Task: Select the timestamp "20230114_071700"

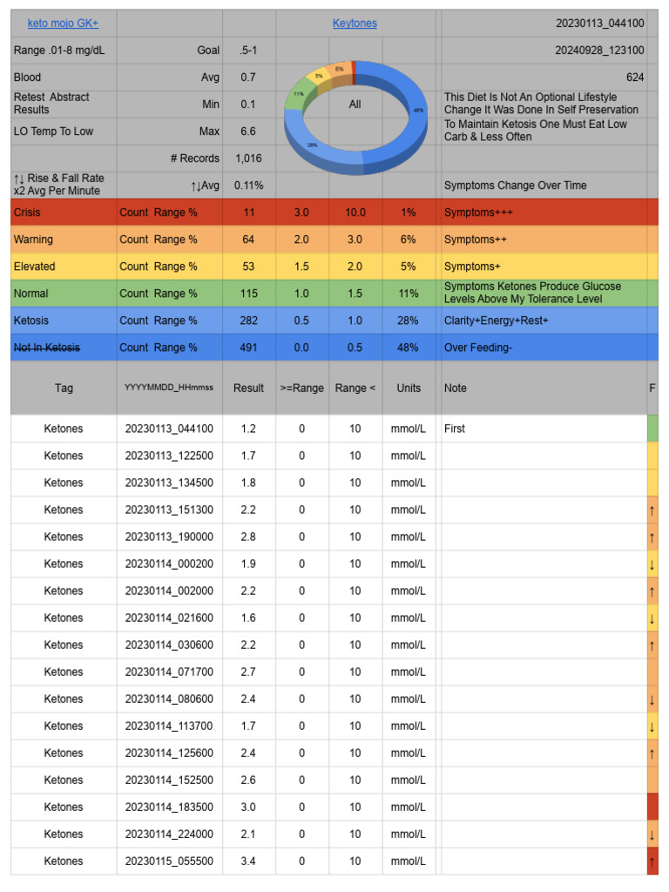Action: (169, 672)
